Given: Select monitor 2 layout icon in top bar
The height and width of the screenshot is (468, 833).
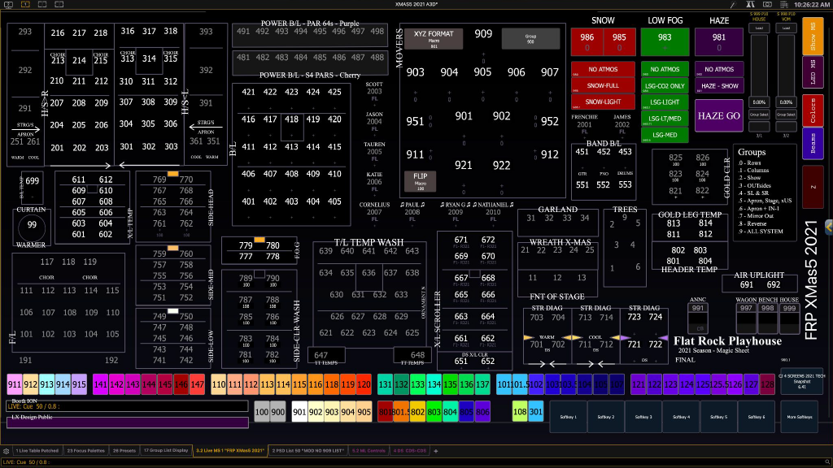Looking at the screenshot, I should pos(42,4).
